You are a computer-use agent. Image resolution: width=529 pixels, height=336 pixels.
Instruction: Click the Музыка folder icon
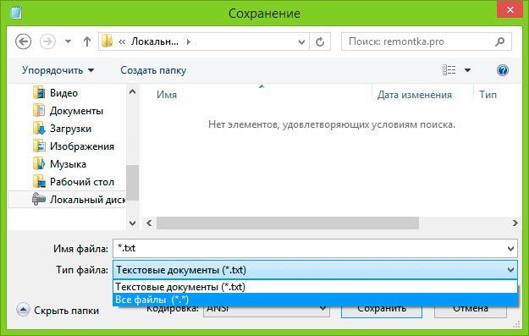tap(39, 164)
